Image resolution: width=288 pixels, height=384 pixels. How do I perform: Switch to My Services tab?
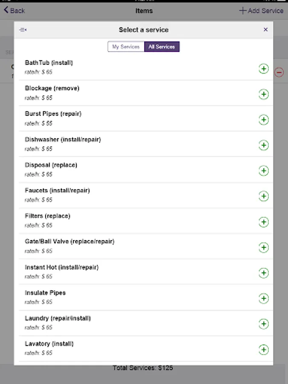(x=126, y=47)
